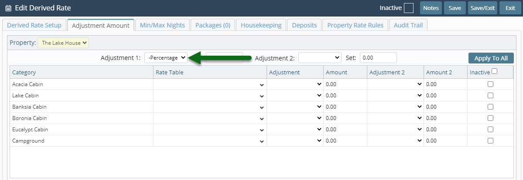
Task: Open the Min/Max Nights tab
Action: click(x=162, y=25)
